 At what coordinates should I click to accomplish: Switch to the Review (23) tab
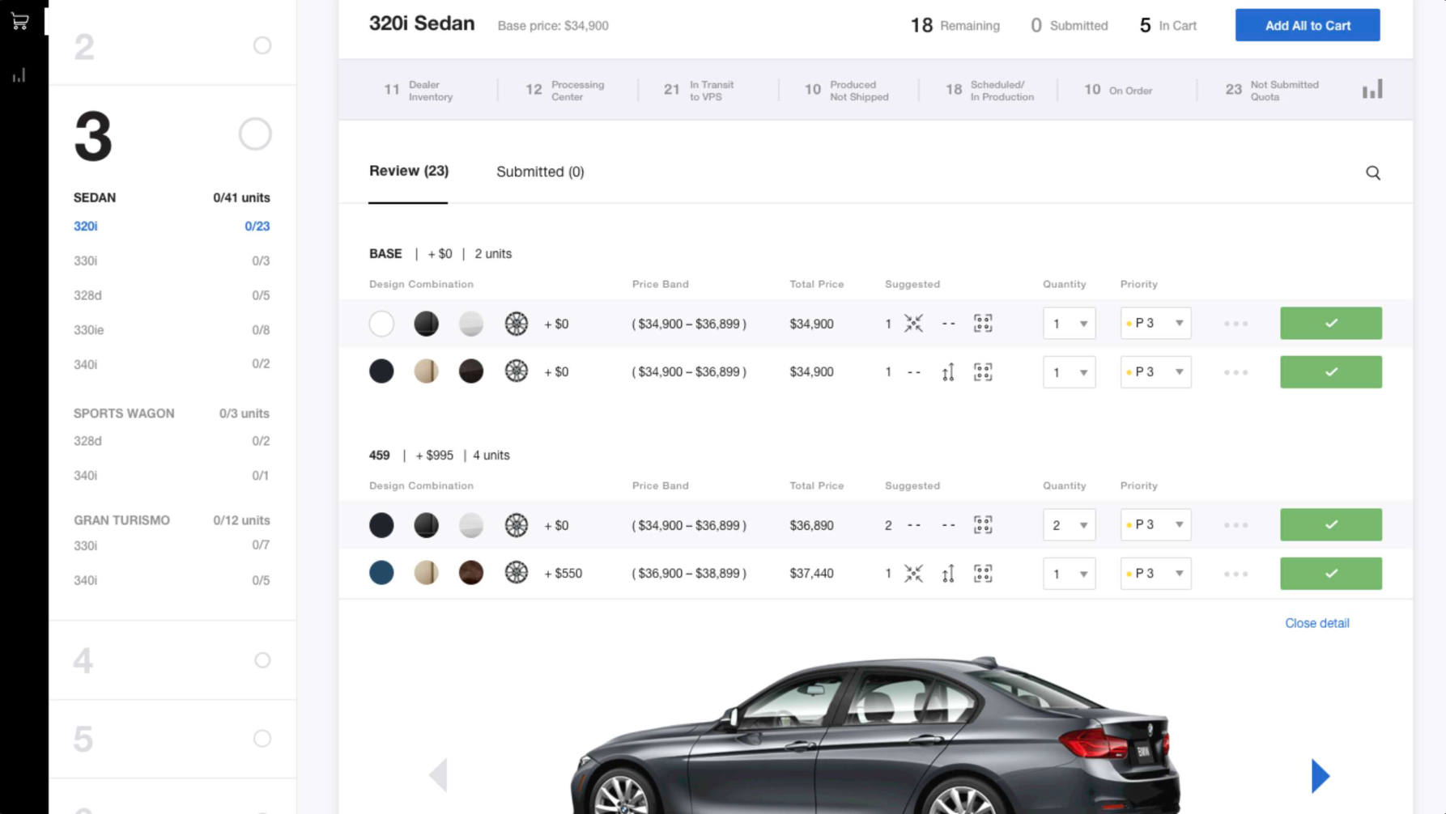[x=409, y=171]
